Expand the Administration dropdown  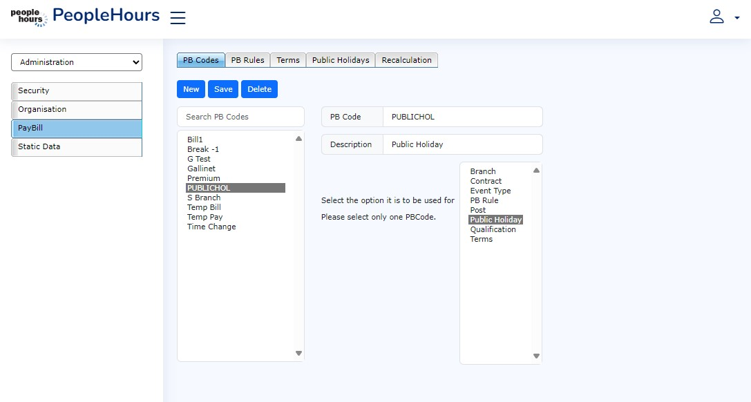point(77,62)
